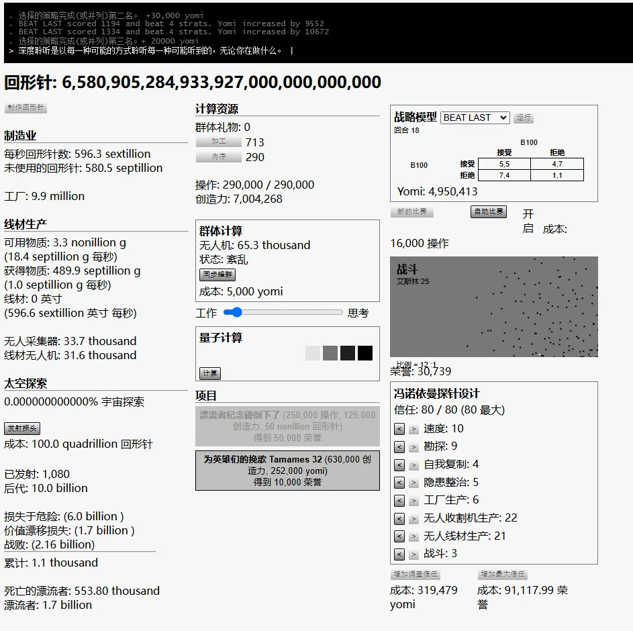
Task: Click the 漂流者: 1.7 billion text
Action: click(x=48, y=605)
